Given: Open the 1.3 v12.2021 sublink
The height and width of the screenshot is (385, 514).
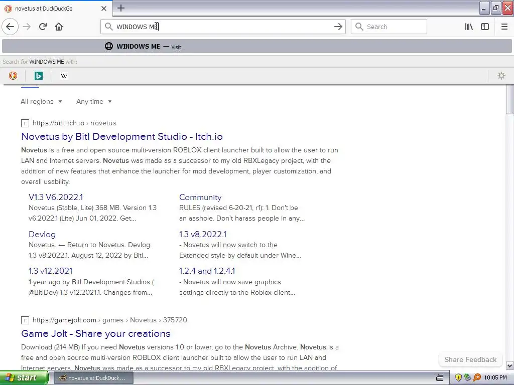Looking at the screenshot, I should 51,271.
